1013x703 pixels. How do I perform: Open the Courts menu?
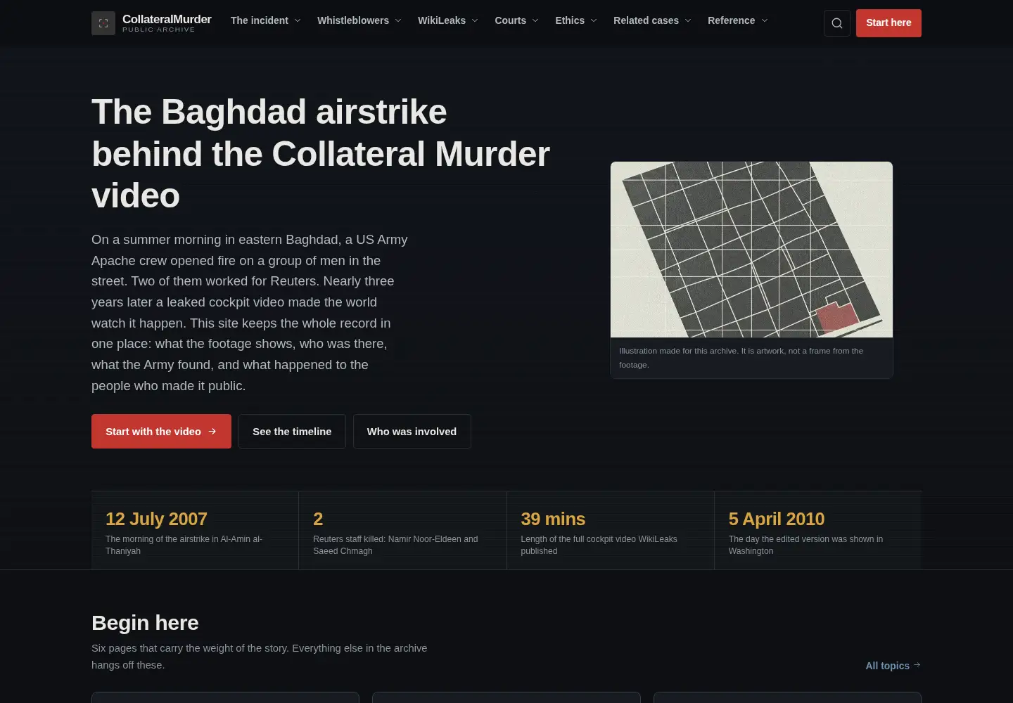point(517,21)
